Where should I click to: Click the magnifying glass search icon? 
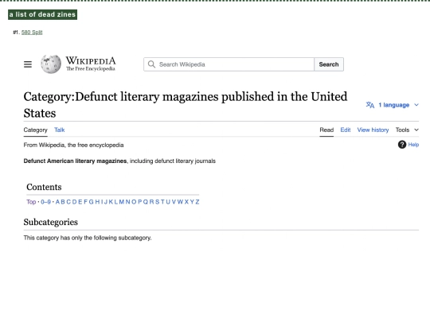click(x=151, y=64)
